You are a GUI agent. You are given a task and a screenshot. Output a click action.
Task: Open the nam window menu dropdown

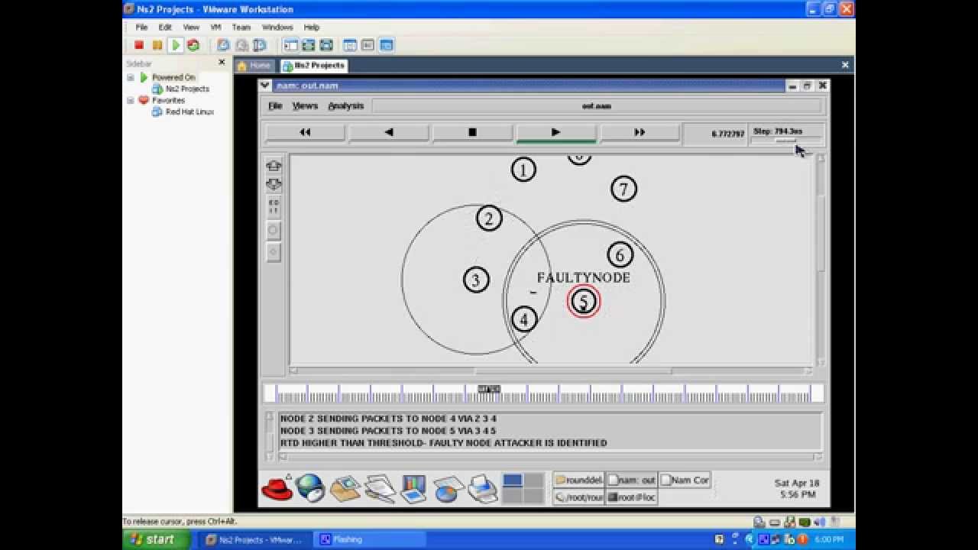[x=264, y=86]
